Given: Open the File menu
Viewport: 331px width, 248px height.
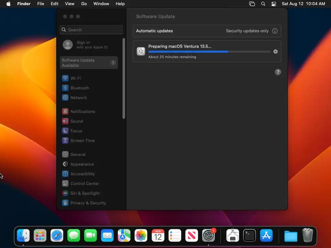Looking at the screenshot, I should pos(40,4).
